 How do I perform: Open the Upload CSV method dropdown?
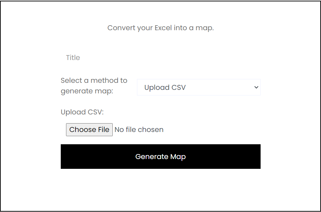tap(198, 87)
